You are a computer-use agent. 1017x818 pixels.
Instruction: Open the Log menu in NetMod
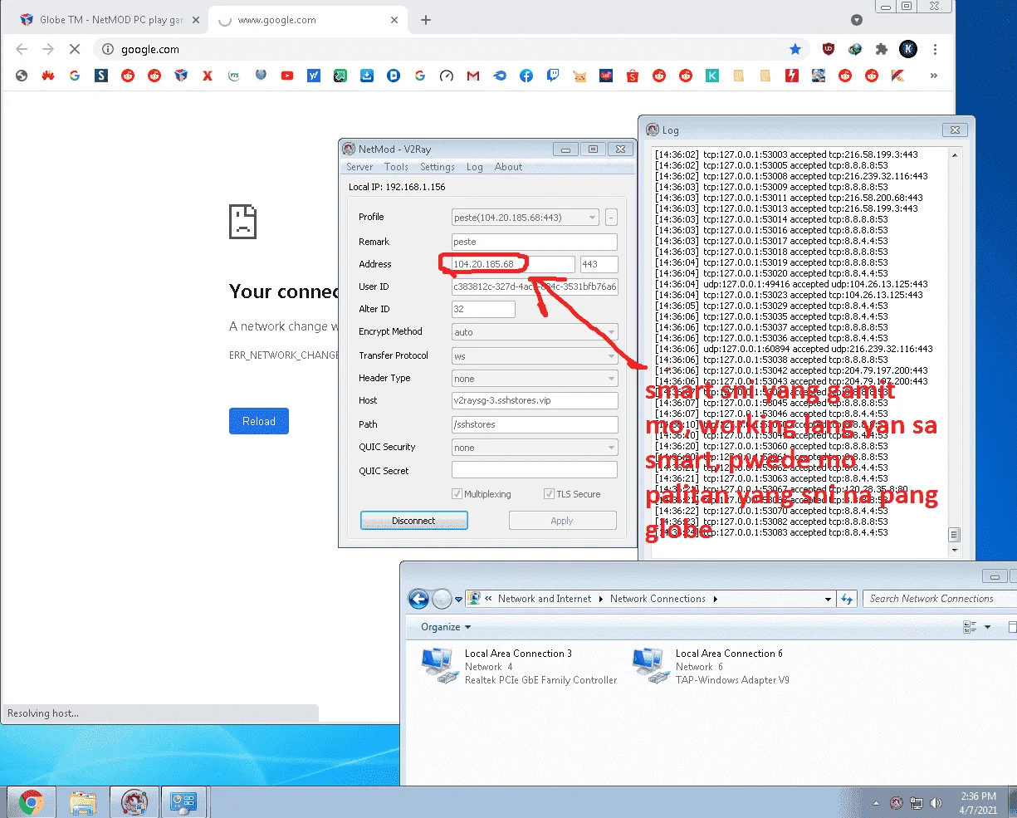[x=474, y=167]
